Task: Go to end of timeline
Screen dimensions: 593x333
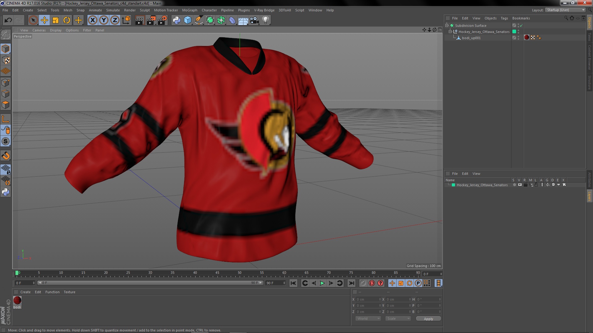Action: tap(351, 283)
